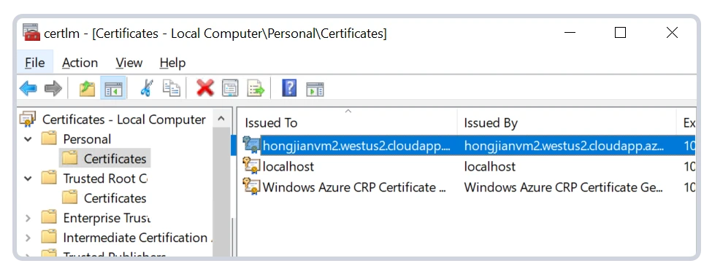This screenshot has height=274, width=712.
Task: Click the Copy toolbar icon
Action: click(x=172, y=88)
